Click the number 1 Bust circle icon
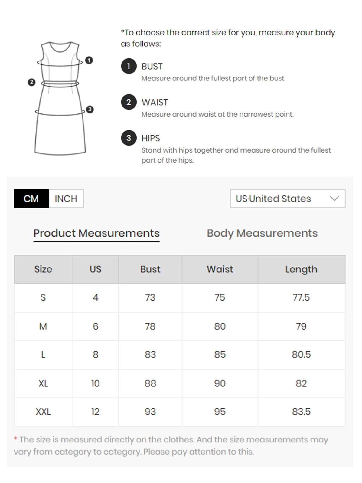The width and height of the screenshot is (362, 483). tap(129, 66)
